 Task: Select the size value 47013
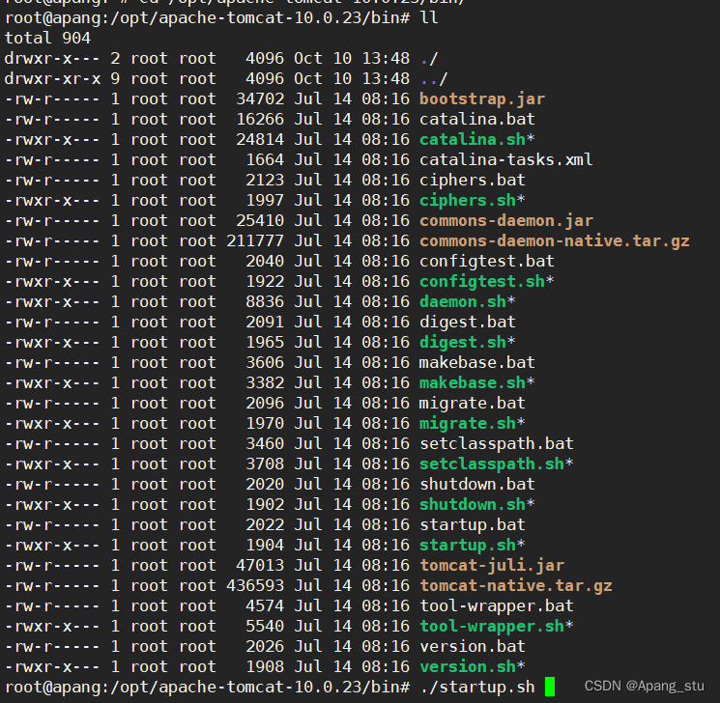260,565
